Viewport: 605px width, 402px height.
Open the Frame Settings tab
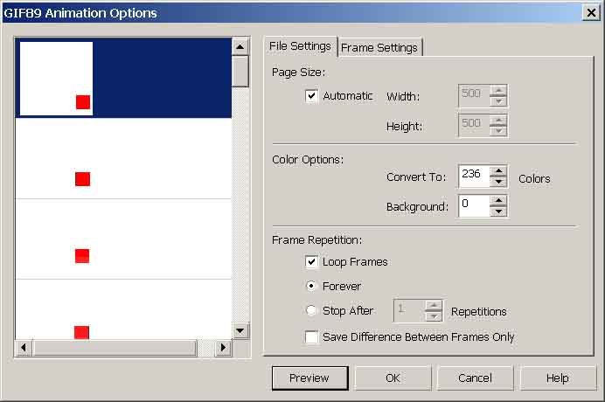379,48
